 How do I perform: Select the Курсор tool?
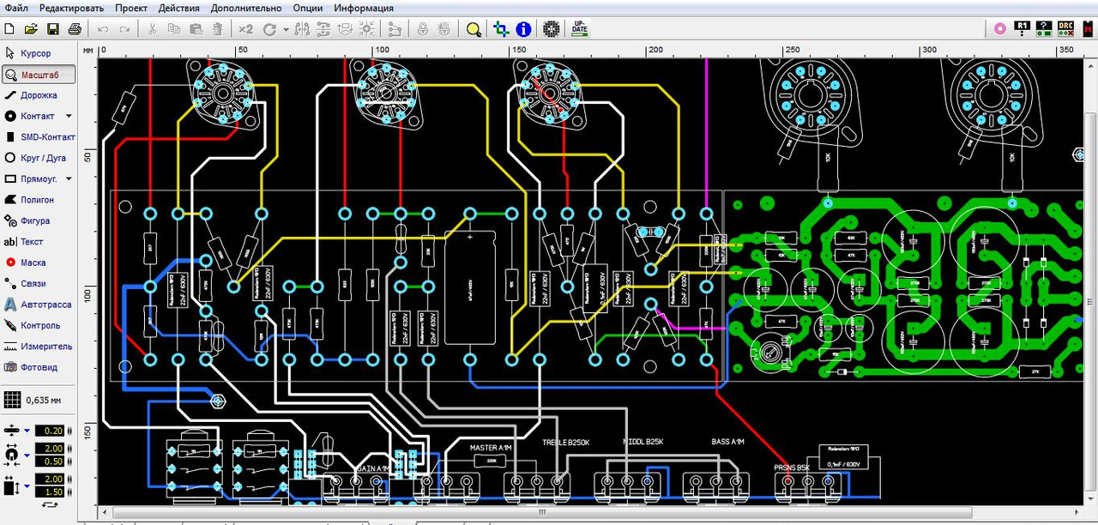coord(38,53)
